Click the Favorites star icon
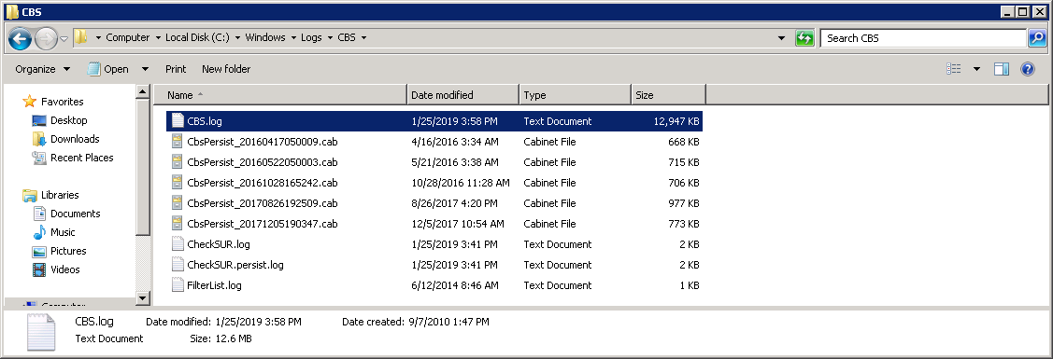 click(29, 102)
